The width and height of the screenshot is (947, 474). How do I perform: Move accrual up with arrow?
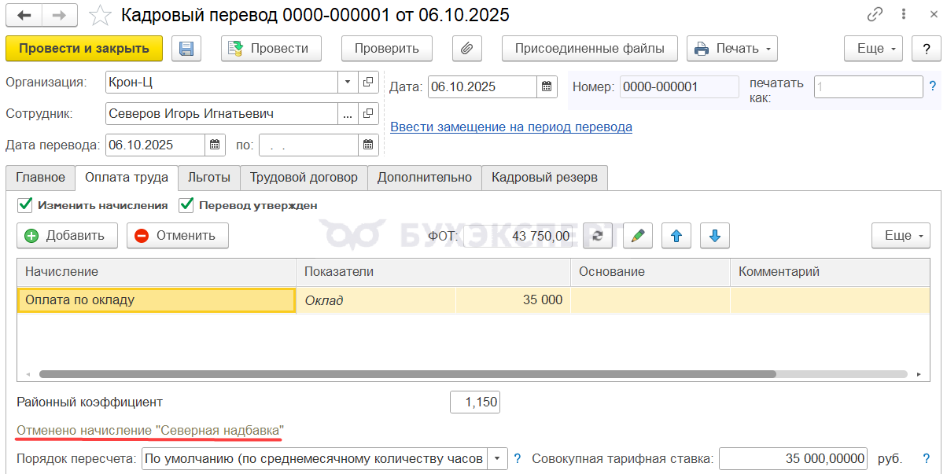click(x=676, y=236)
